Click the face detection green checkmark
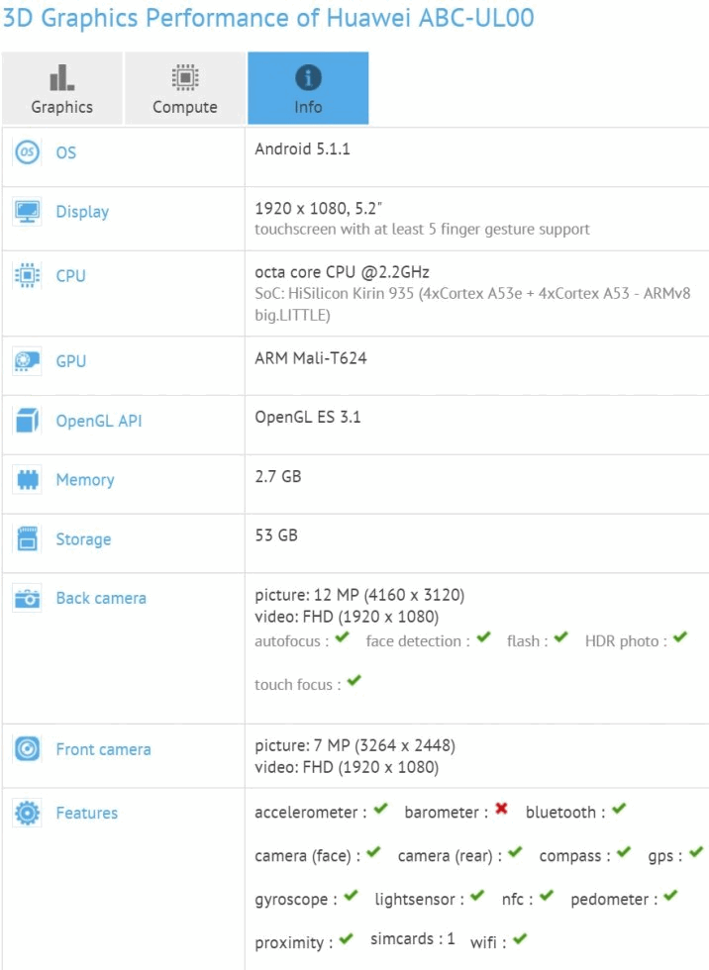Image resolution: width=709 pixels, height=970 pixels. coord(484,637)
